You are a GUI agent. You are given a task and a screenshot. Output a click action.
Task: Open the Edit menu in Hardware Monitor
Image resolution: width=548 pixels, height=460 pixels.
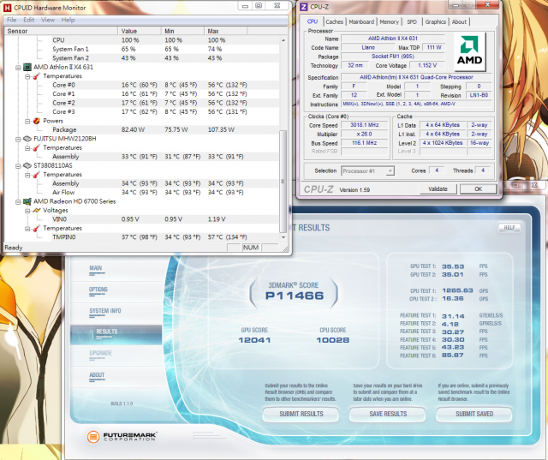pos(28,20)
